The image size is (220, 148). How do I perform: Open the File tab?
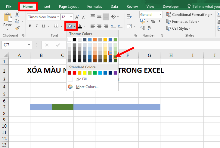9,7
